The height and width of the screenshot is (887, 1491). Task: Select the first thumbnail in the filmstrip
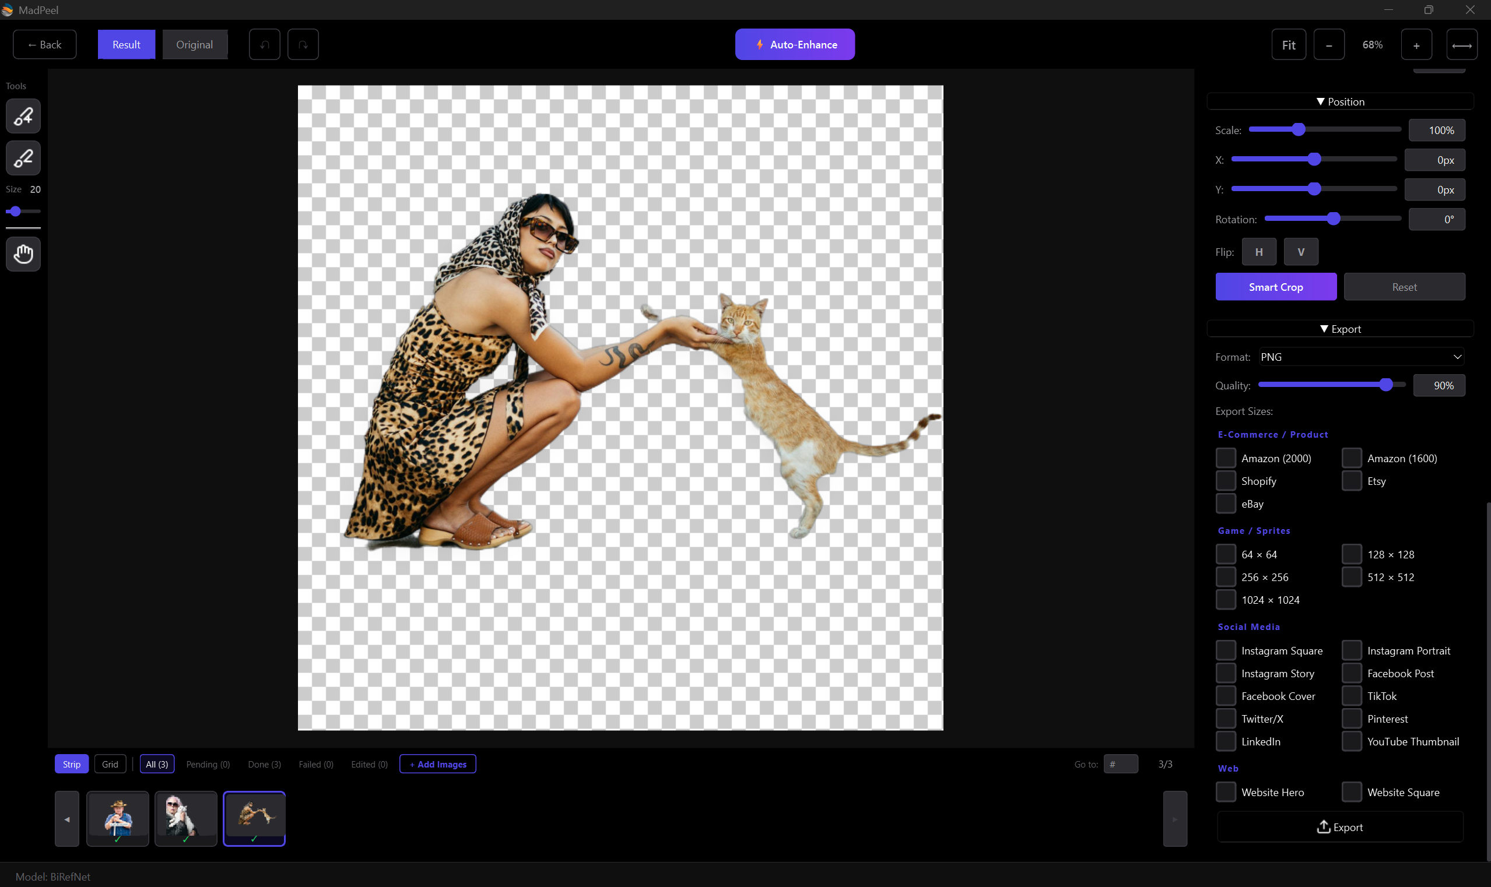(x=118, y=818)
